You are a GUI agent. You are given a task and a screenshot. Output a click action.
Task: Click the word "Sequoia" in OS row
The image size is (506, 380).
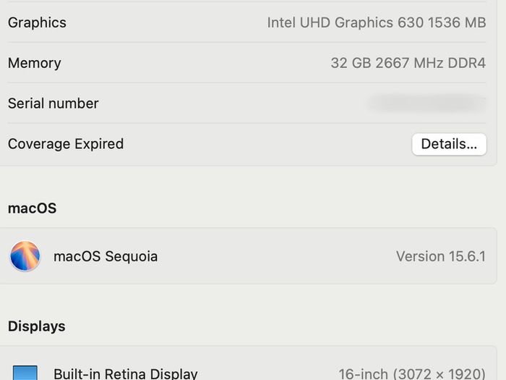pos(132,256)
